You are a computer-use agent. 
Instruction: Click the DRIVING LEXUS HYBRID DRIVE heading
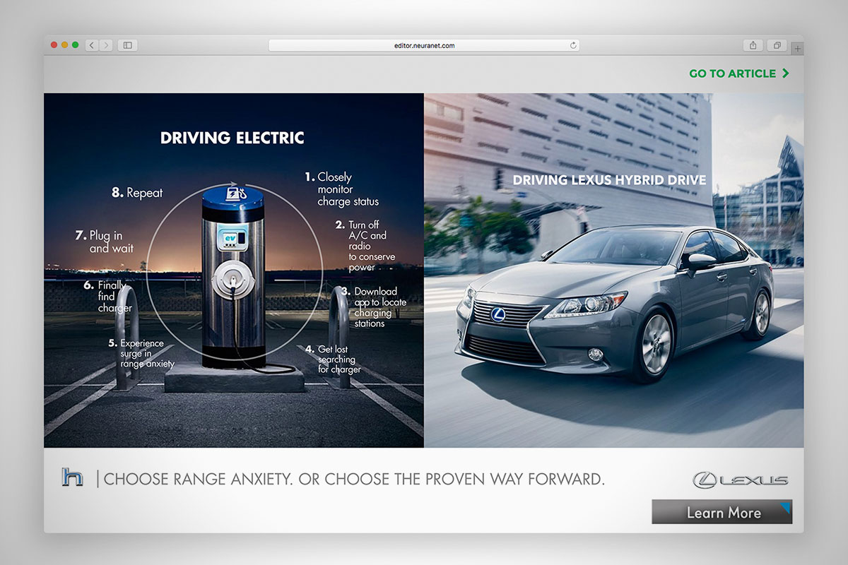point(609,180)
